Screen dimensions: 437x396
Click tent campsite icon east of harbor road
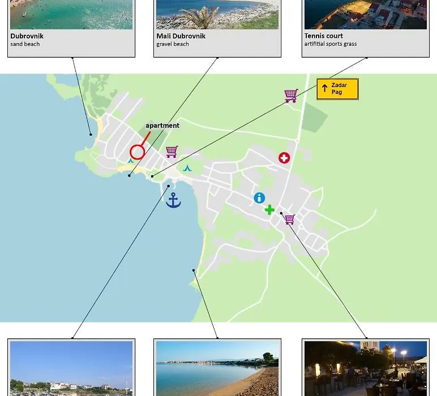(x=187, y=168)
